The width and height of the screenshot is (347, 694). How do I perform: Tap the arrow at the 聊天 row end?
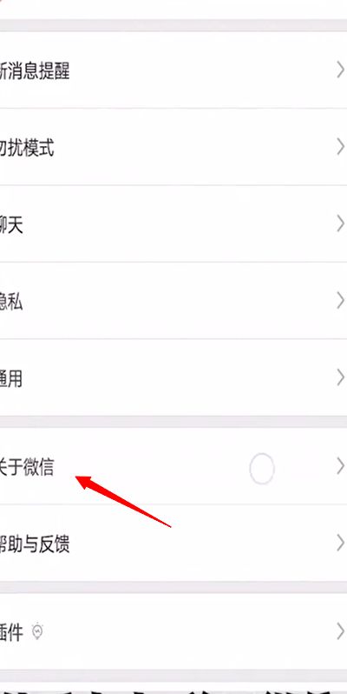click(x=340, y=224)
